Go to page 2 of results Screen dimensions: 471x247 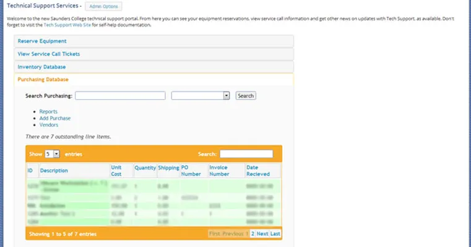(253, 234)
